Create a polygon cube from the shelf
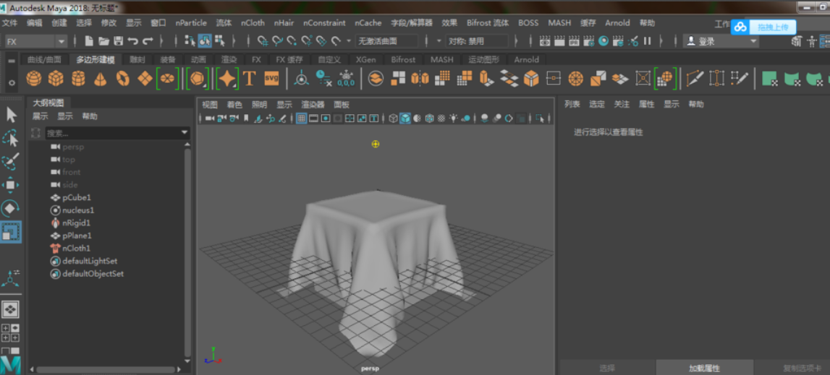The height and width of the screenshot is (375, 830). tap(56, 79)
